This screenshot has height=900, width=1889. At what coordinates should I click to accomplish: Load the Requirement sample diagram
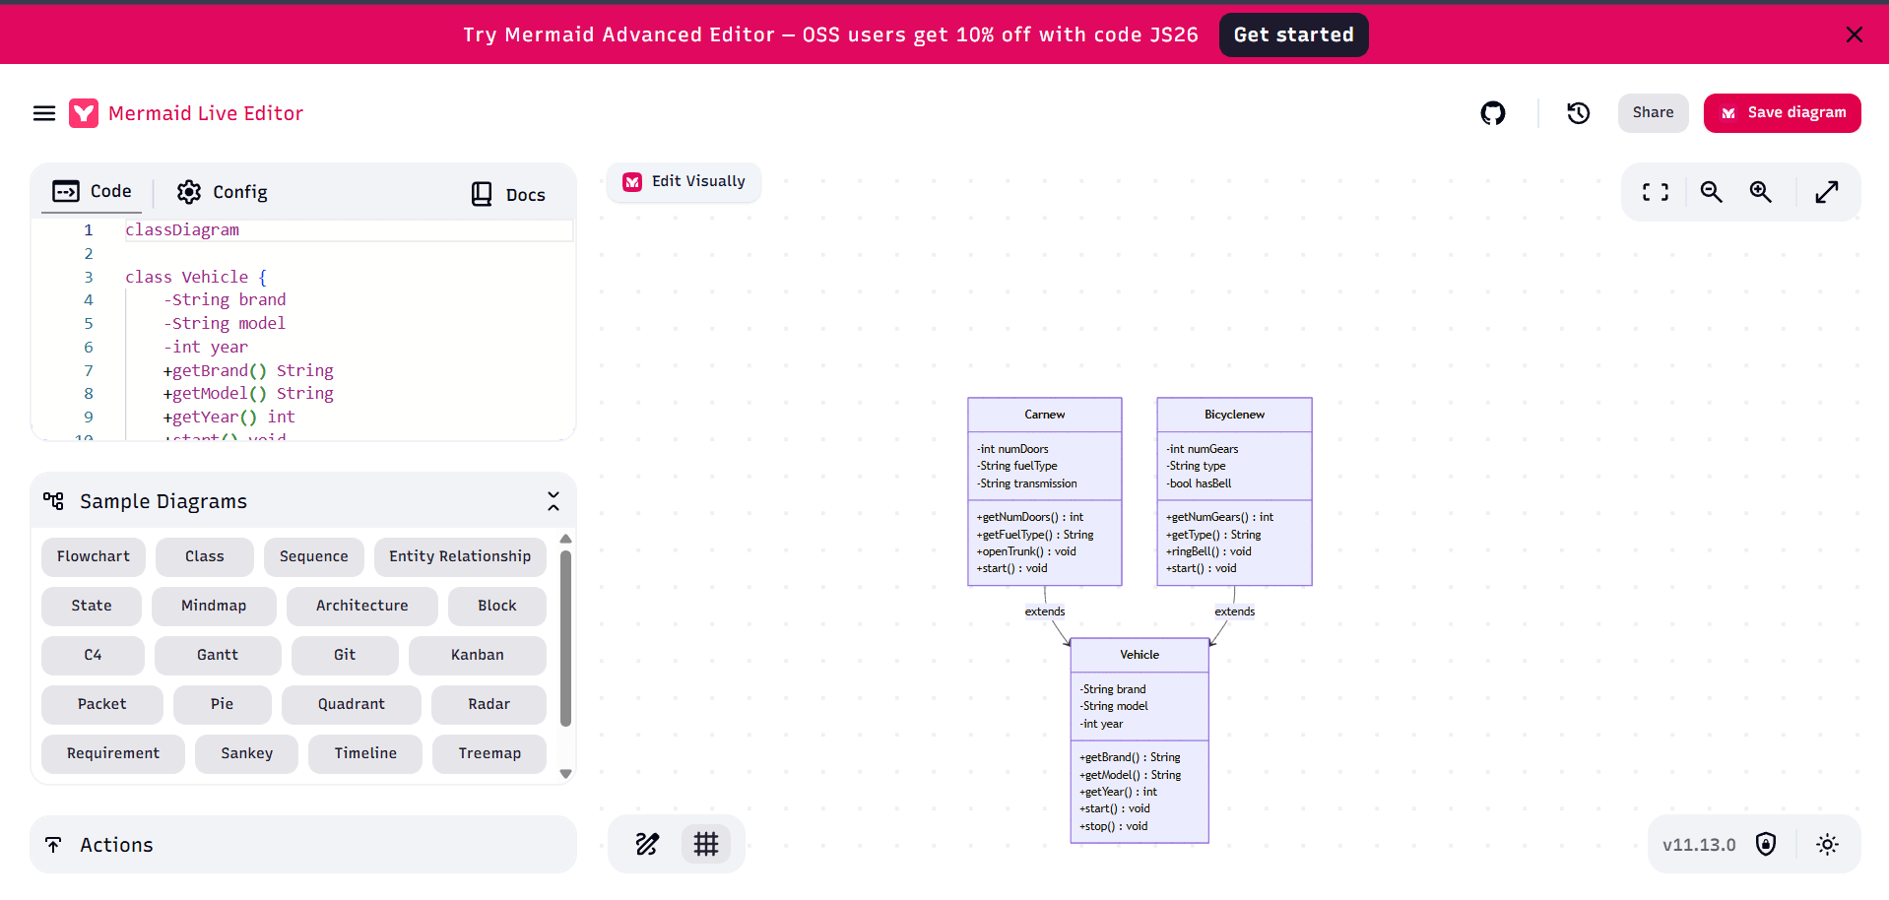[x=113, y=754]
